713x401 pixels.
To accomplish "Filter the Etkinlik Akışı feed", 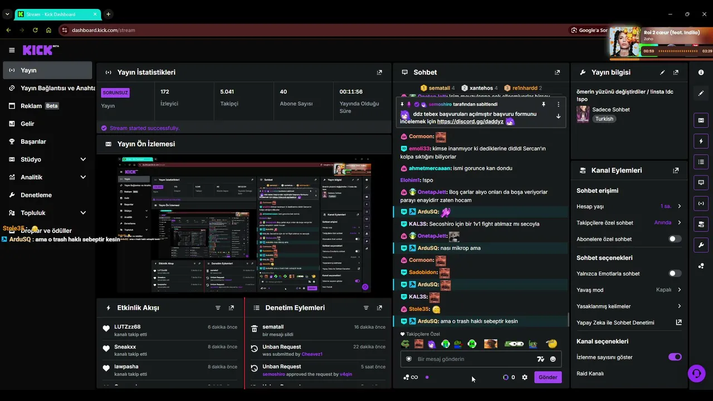I will (218, 307).
